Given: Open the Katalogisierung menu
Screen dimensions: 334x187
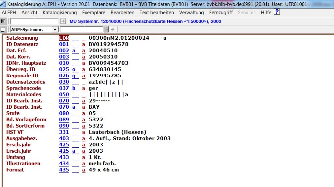Looking at the screenshot, I should tap(59, 13).
